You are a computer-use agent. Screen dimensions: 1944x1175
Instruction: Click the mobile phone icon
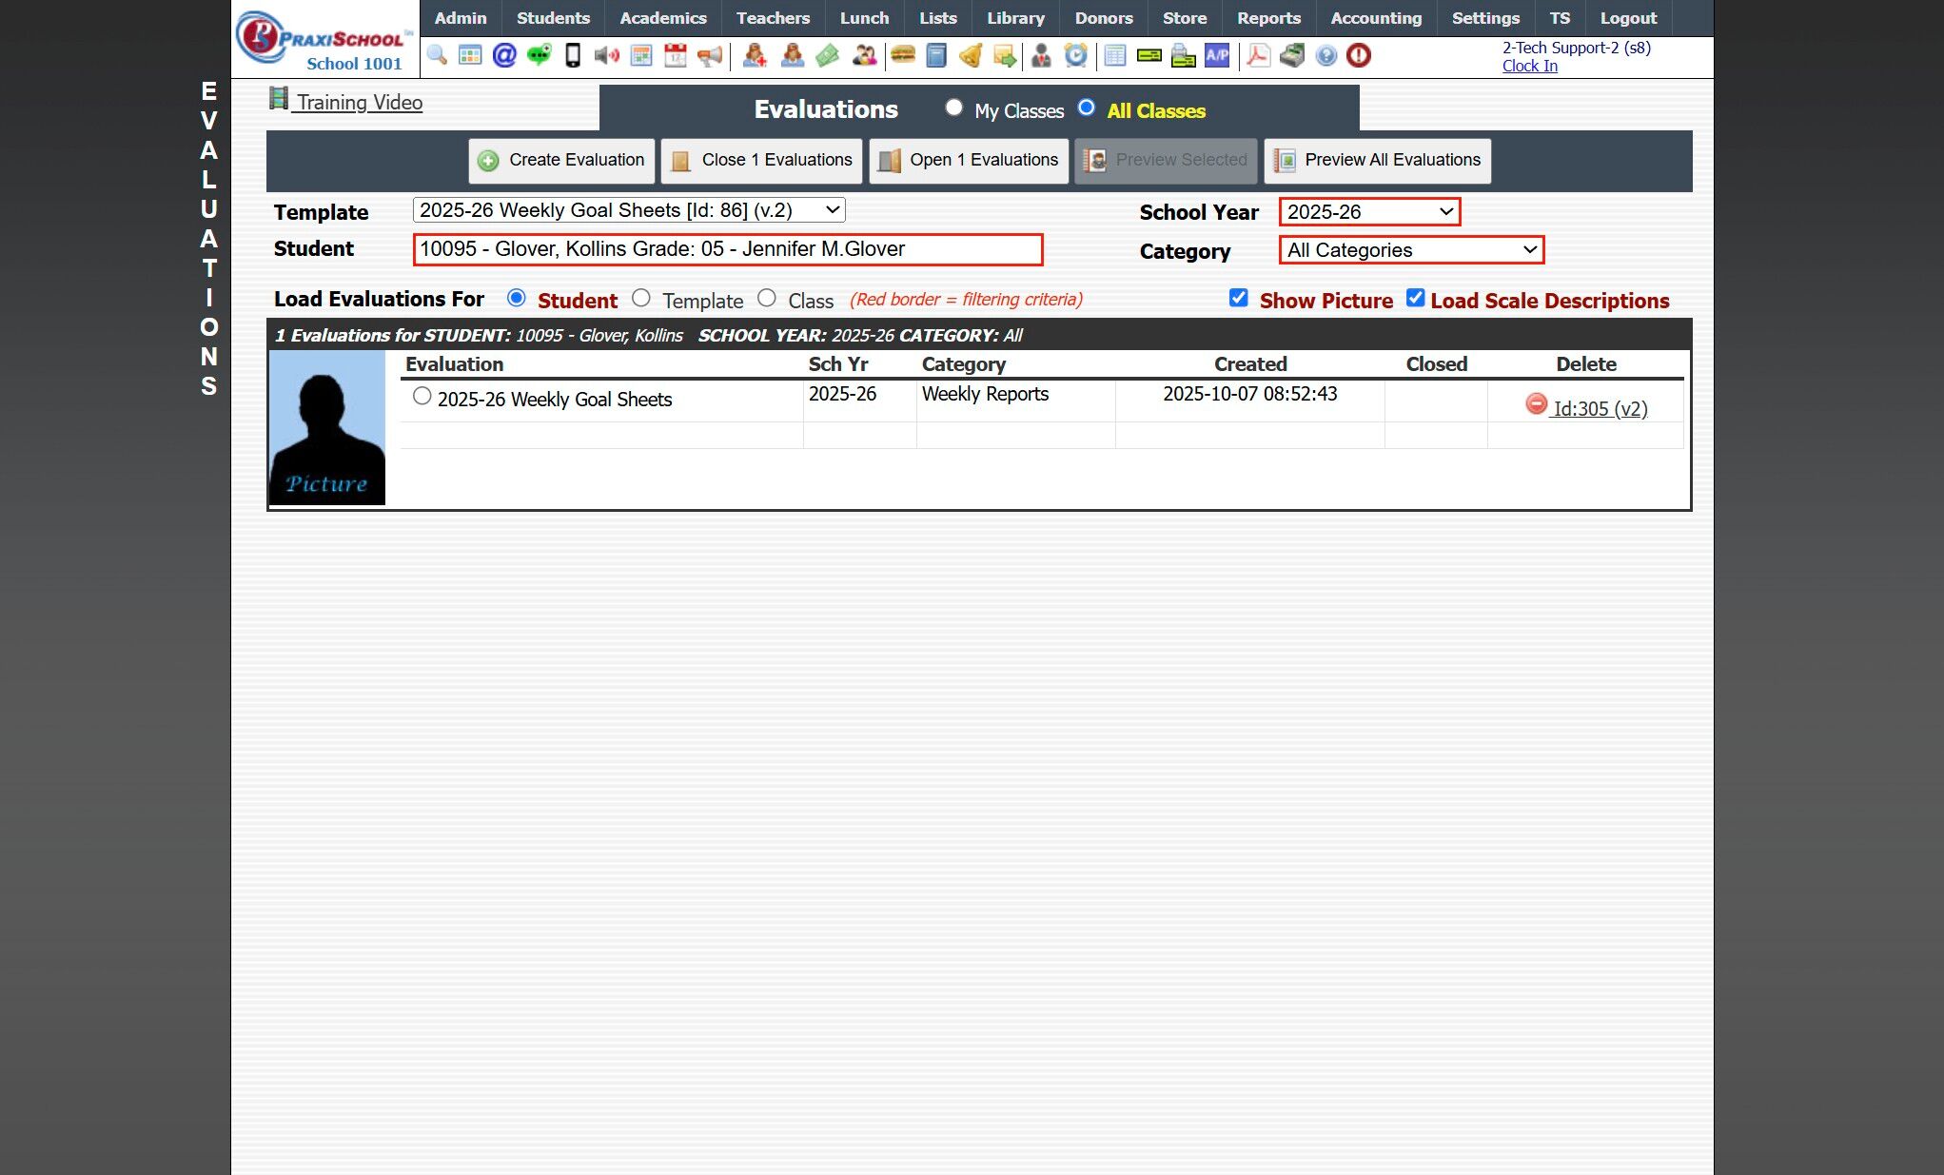(573, 55)
